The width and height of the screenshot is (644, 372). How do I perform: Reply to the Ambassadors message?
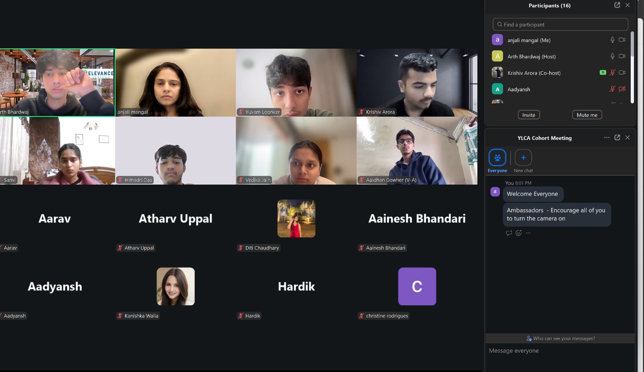(509, 233)
